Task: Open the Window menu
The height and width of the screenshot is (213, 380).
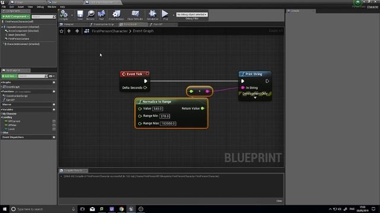Action: pos(52,7)
